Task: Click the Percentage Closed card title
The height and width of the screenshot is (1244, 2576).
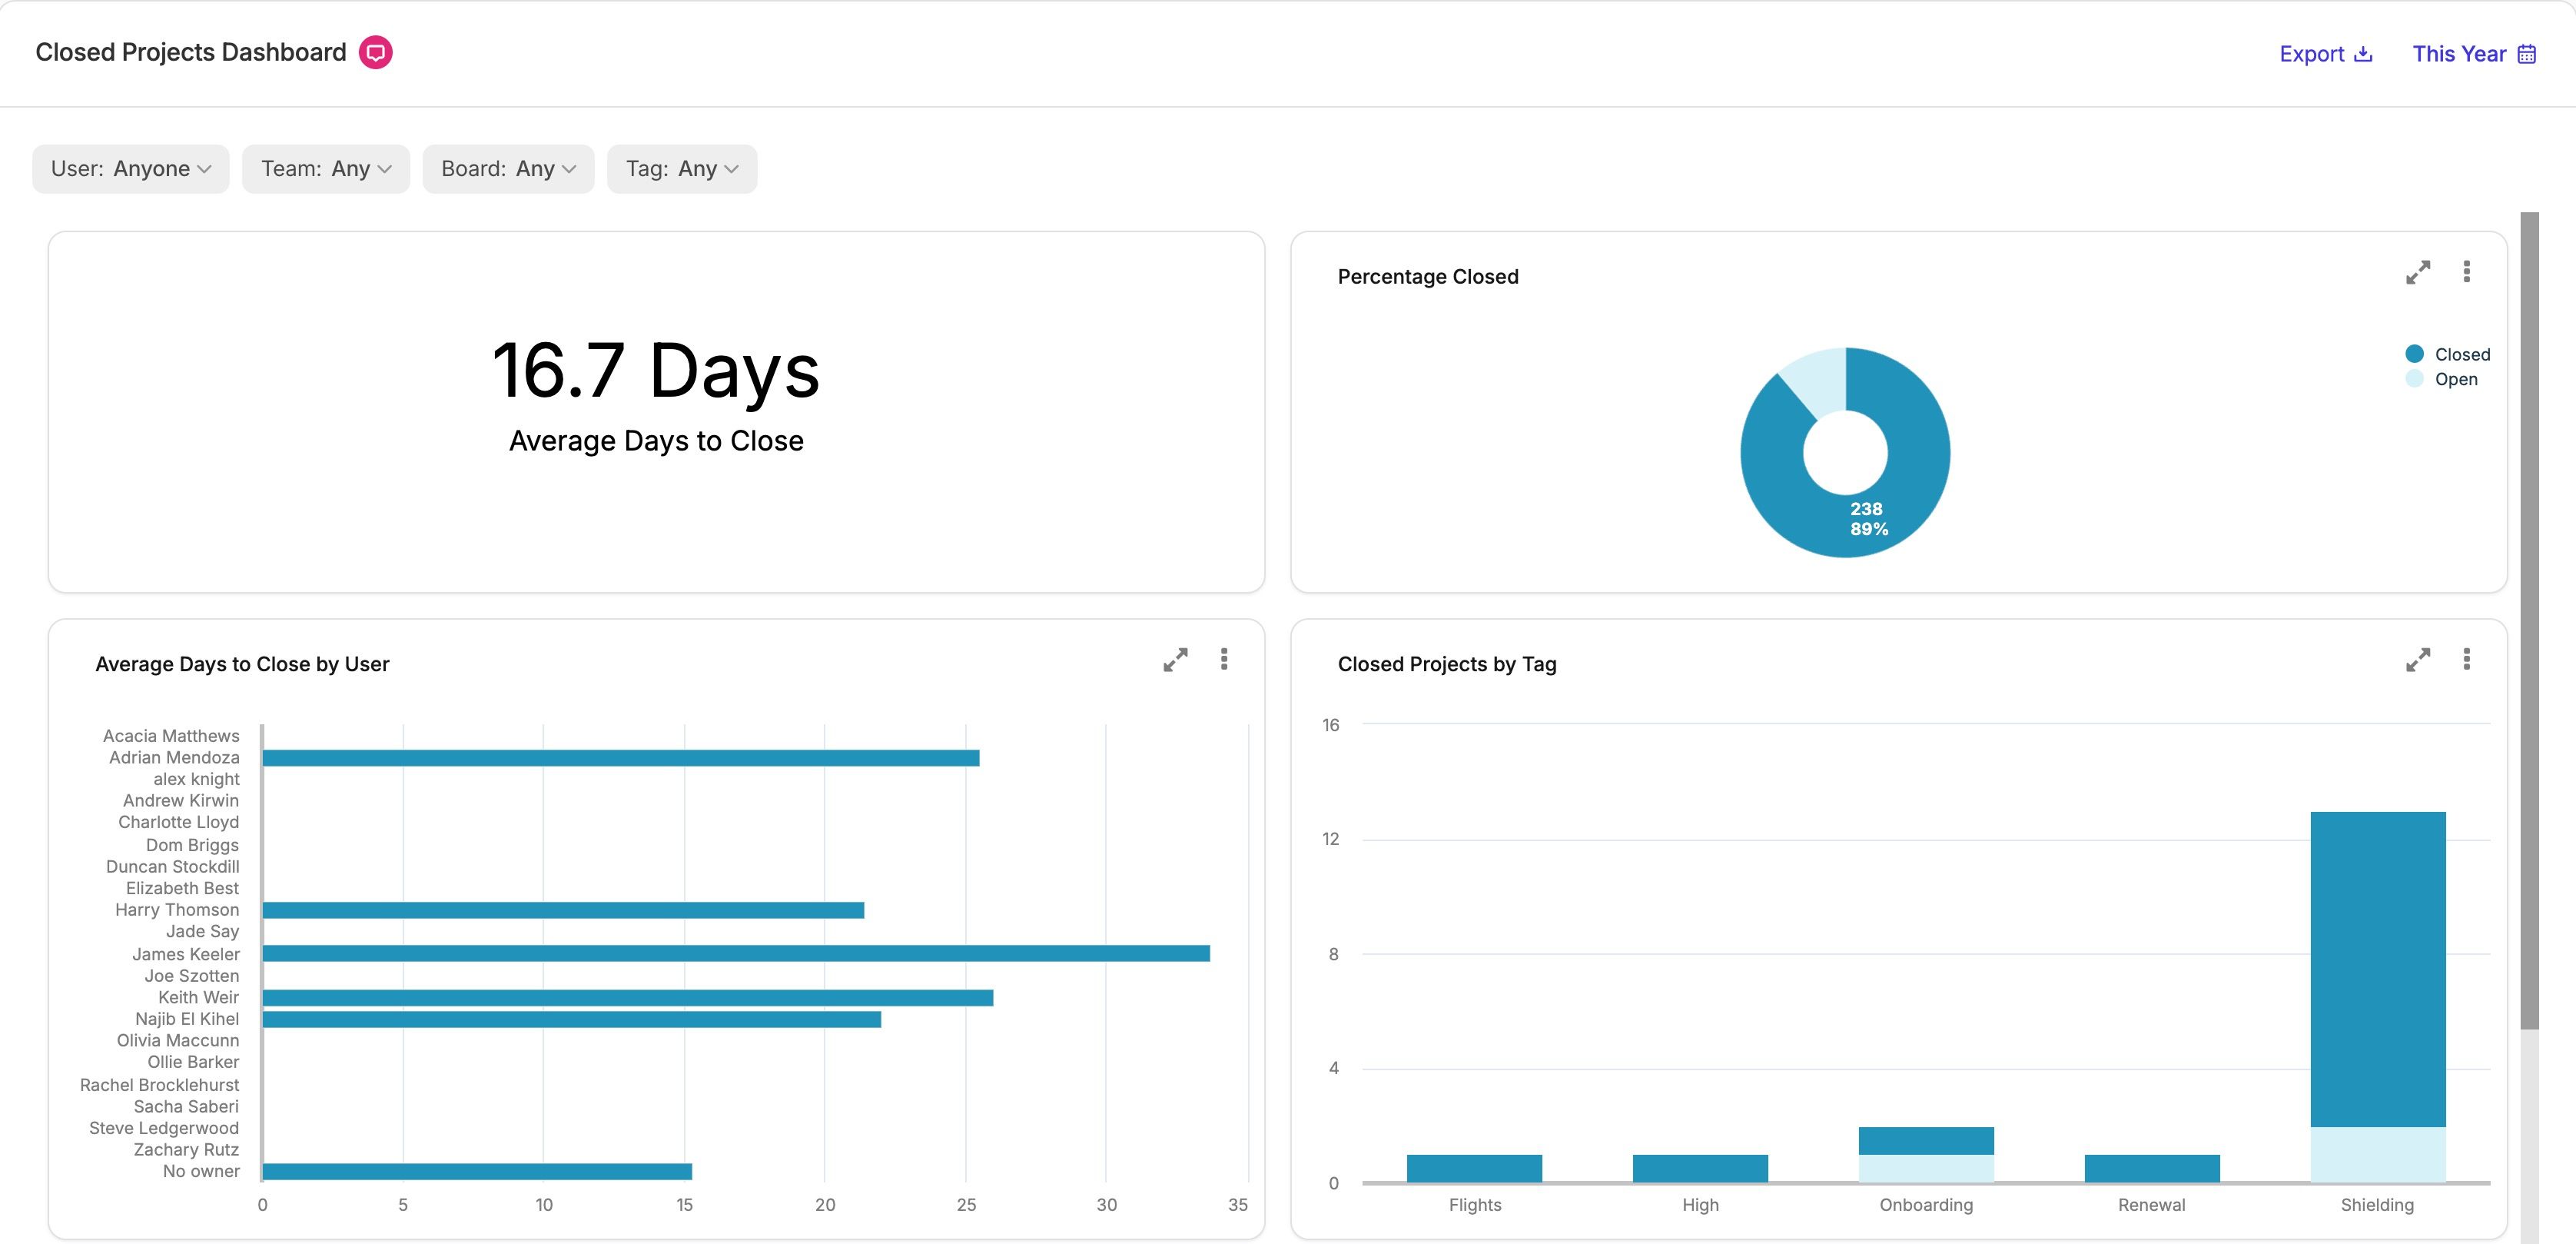Action: click(x=1428, y=278)
